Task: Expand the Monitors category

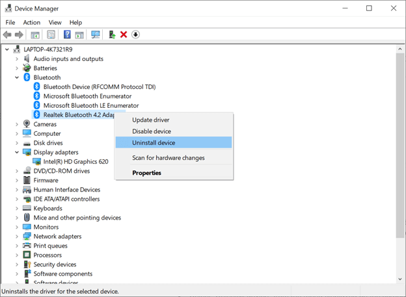Action: coord(17,227)
